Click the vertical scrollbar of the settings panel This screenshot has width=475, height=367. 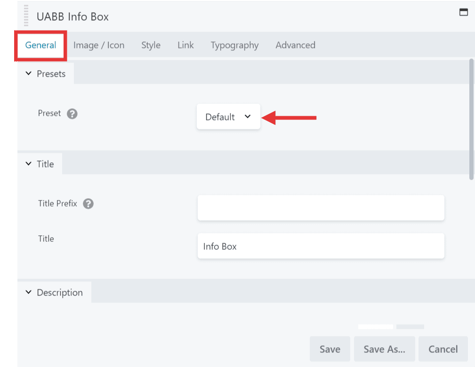pyautogui.click(x=471, y=118)
